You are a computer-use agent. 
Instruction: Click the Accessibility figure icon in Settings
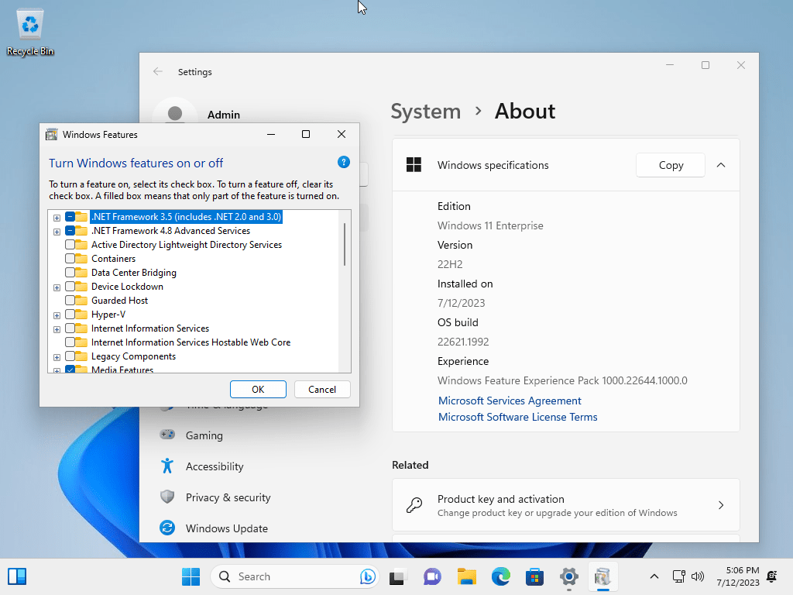[x=167, y=466]
